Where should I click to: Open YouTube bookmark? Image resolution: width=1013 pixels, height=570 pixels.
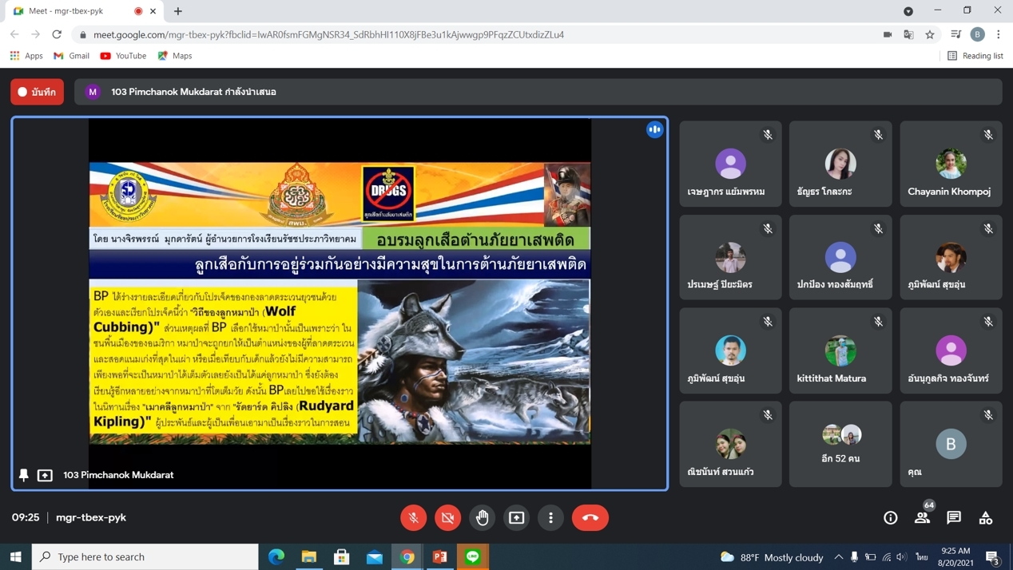(x=123, y=56)
